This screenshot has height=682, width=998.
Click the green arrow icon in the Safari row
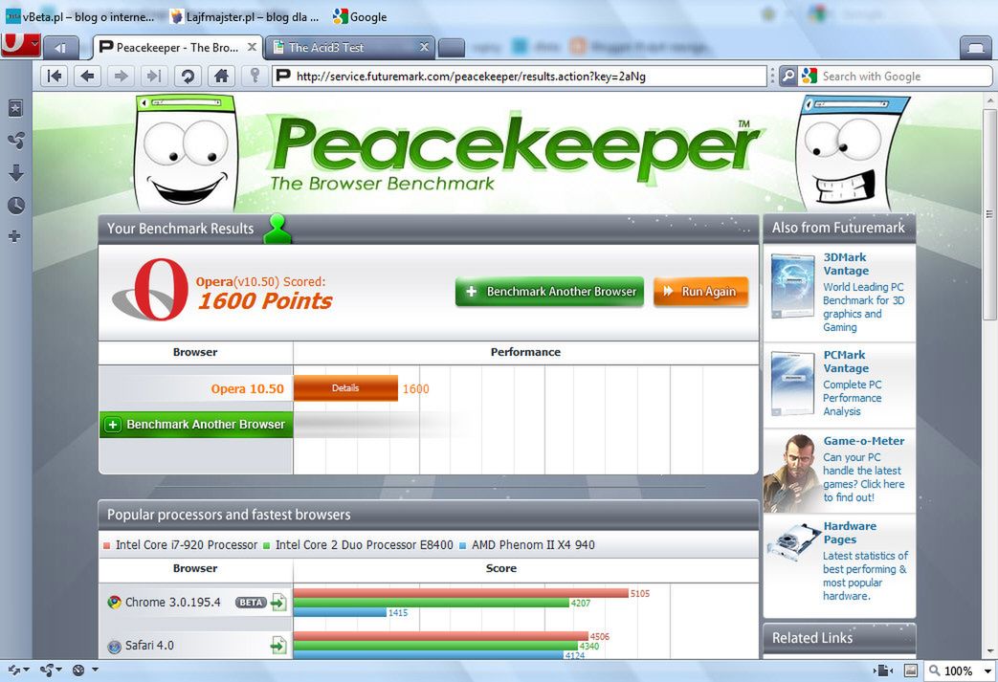pos(278,645)
